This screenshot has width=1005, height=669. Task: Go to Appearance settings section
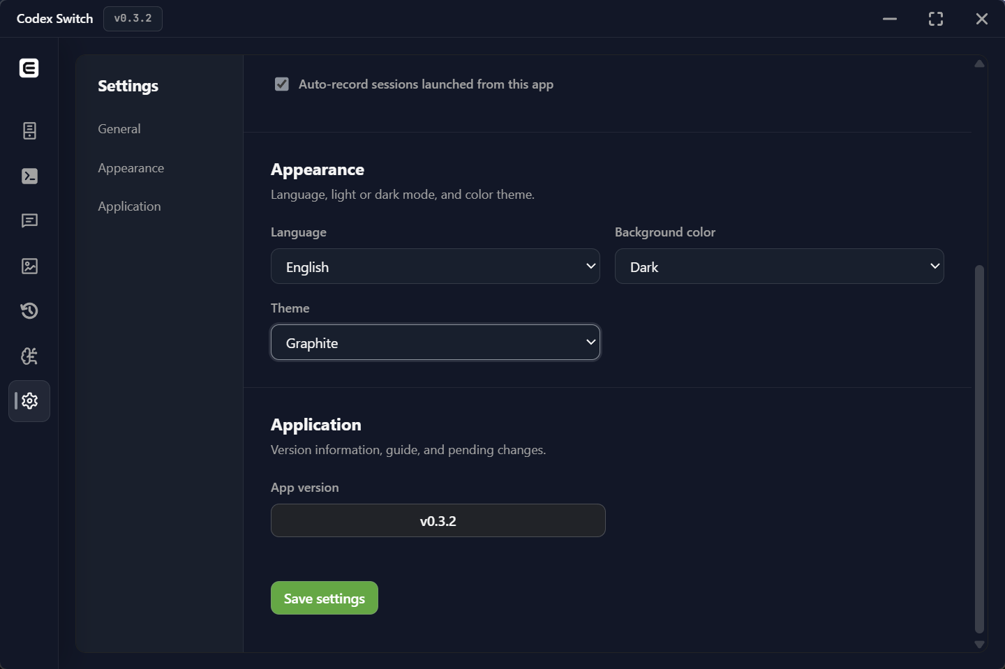point(131,168)
